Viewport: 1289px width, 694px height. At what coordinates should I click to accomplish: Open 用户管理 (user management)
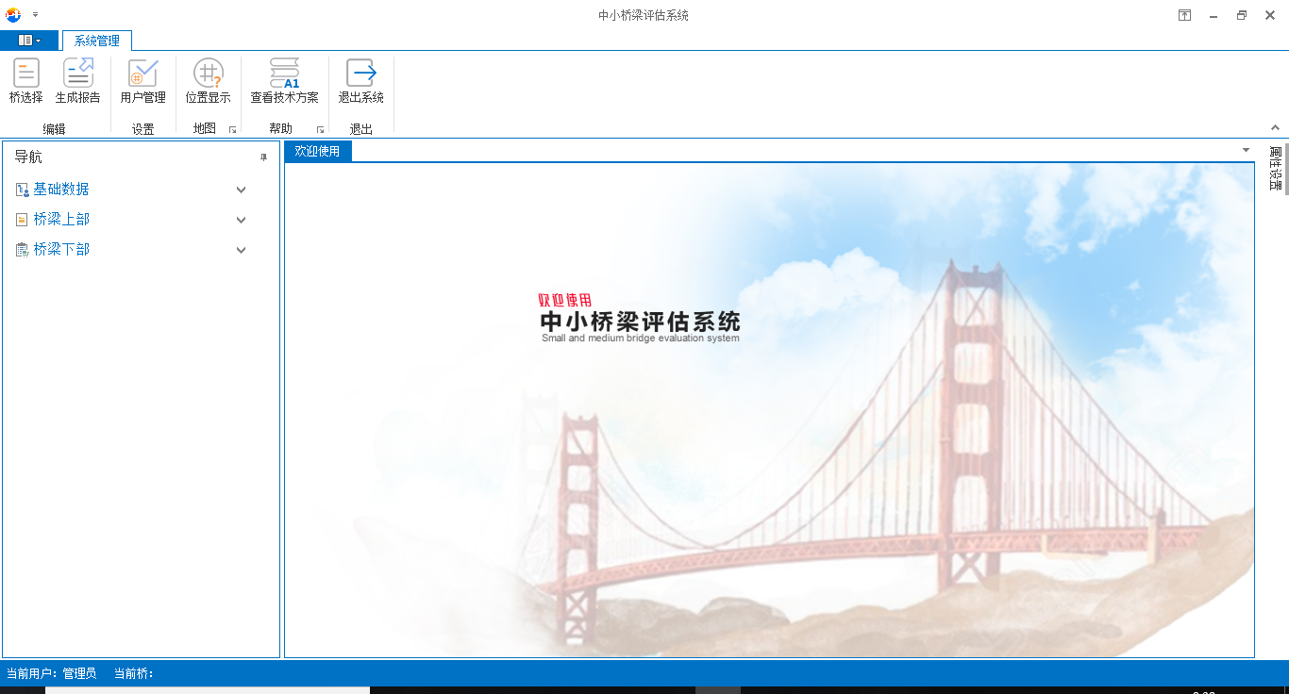(x=142, y=74)
